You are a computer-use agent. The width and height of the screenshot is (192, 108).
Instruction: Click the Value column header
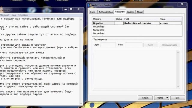[x=170, y=19]
